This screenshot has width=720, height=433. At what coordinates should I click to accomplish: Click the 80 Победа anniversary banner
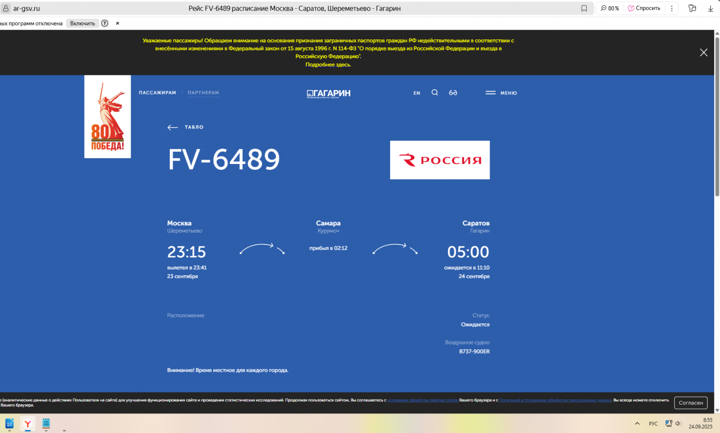tap(108, 117)
